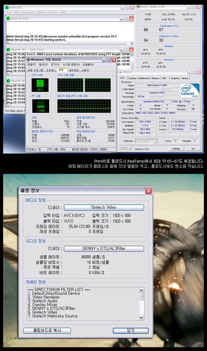Open 시스템 종료(U) menu in Task Manager
207x351 pixels.
click(71, 64)
